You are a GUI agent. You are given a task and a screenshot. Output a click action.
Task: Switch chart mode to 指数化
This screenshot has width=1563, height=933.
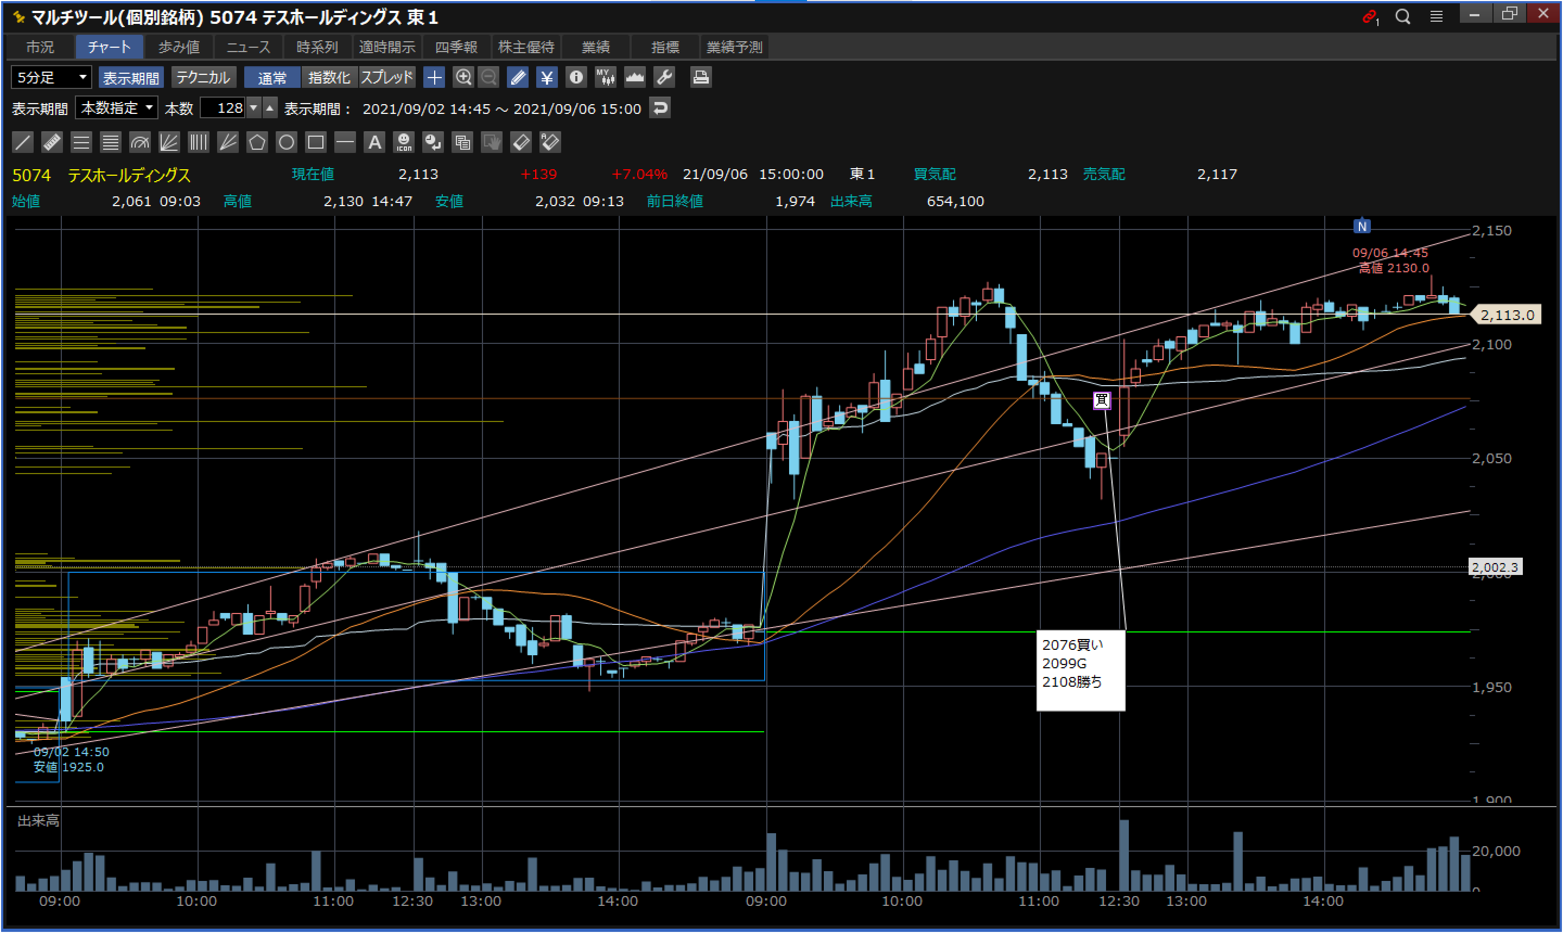pos(329,78)
